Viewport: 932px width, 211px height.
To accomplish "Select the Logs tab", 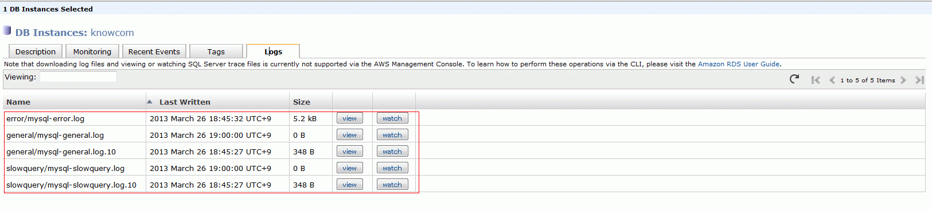I will (273, 51).
